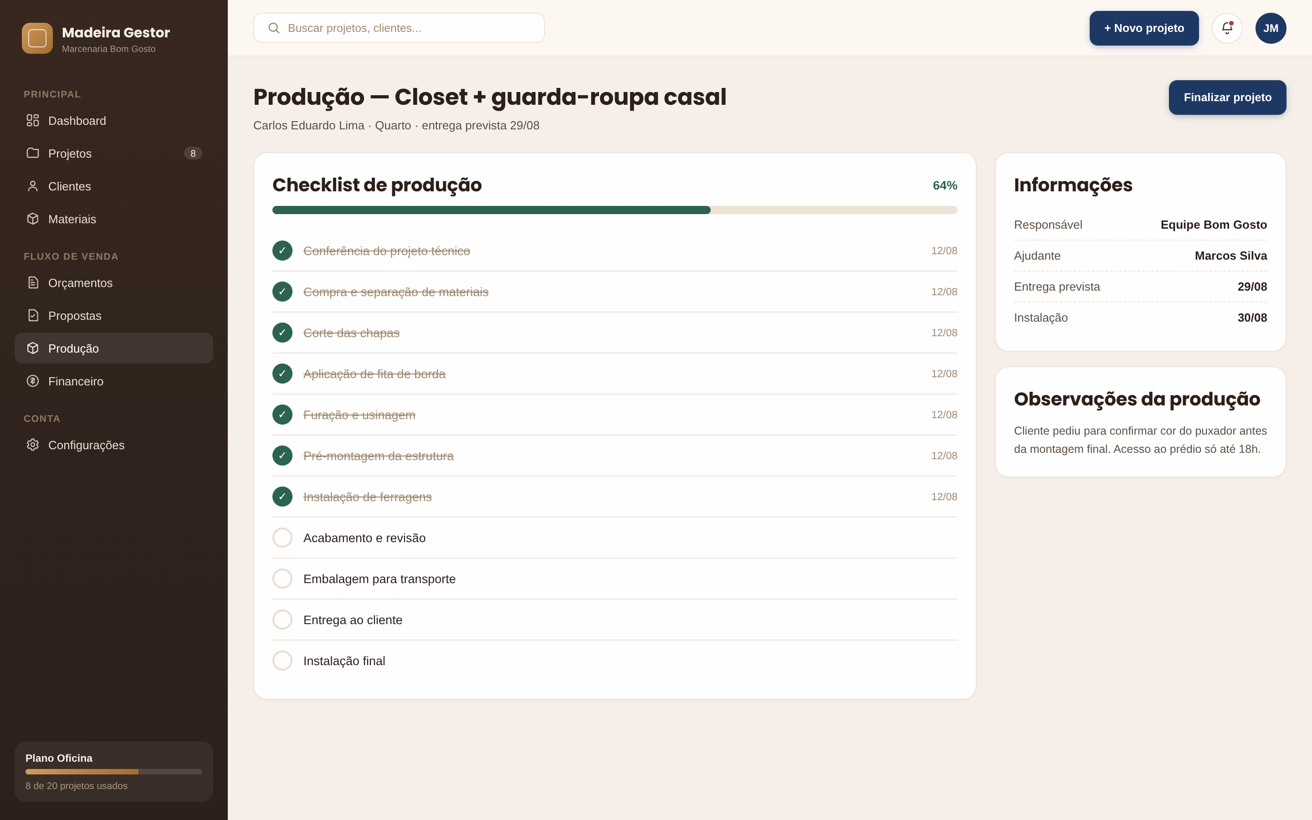The width and height of the screenshot is (1312, 820).
Task: Open the Financeiro sidebar menu item
Action: tap(114, 381)
